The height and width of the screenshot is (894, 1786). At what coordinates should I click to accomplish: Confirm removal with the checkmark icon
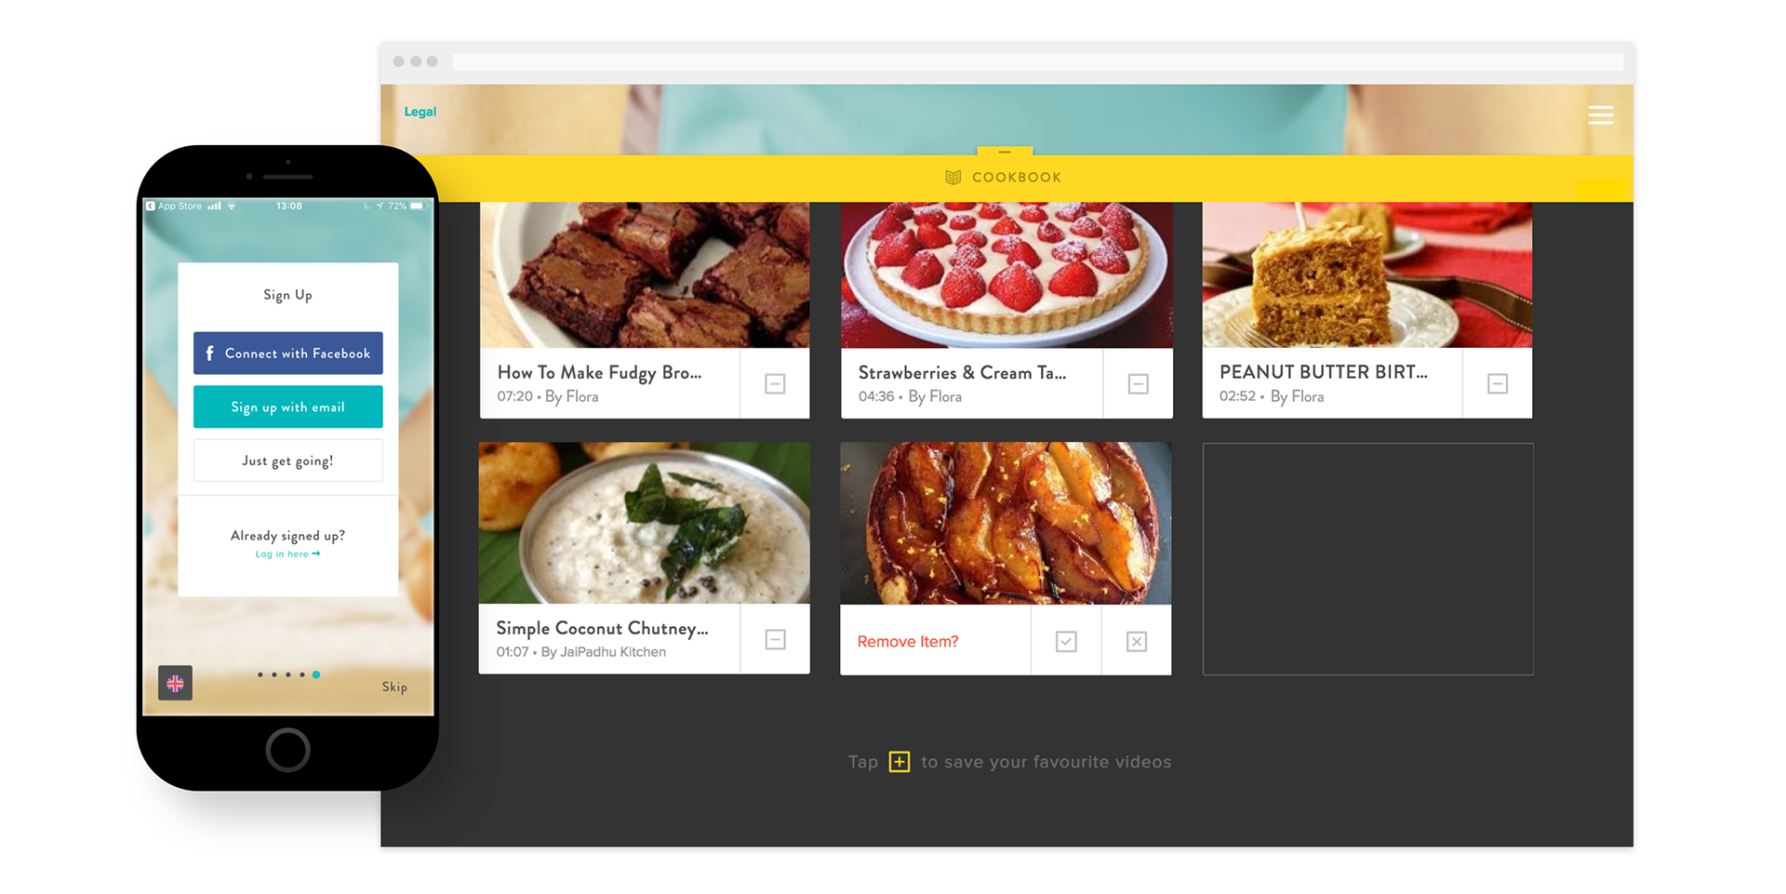pyautogui.click(x=1066, y=641)
